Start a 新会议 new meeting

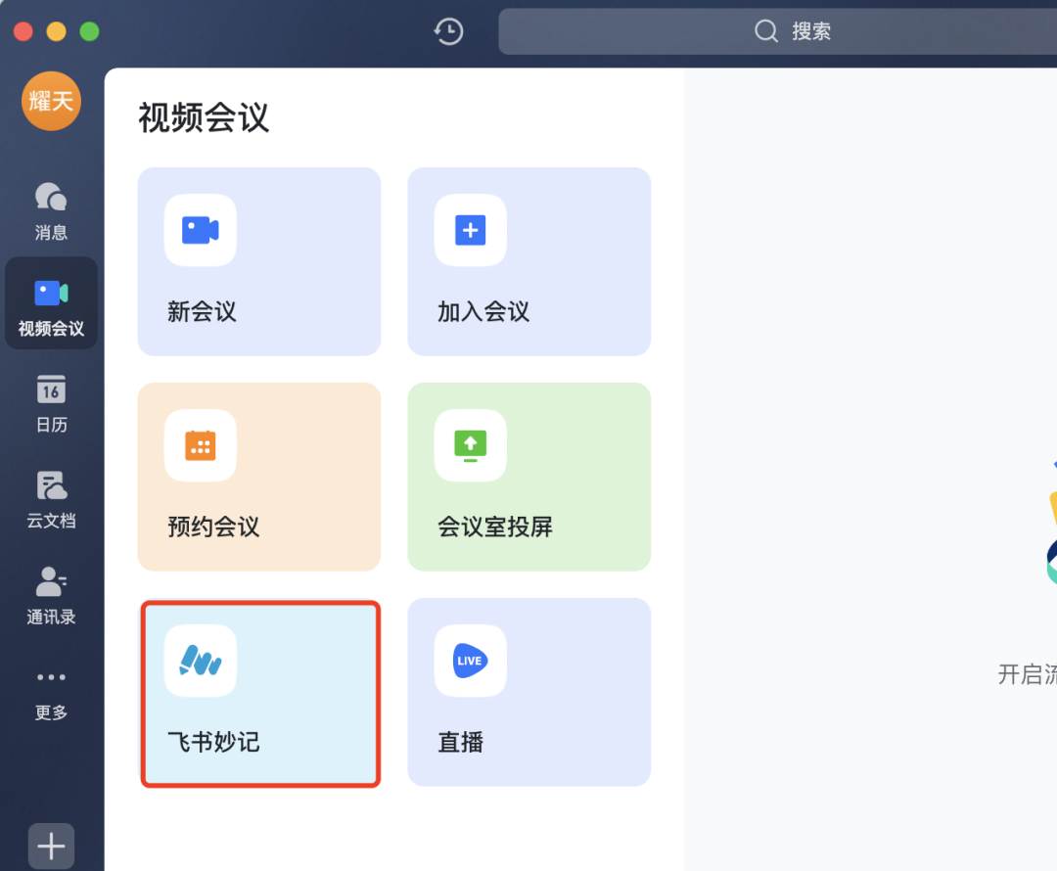click(x=259, y=261)
